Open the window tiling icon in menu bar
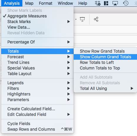Screen dimensions: 137x136 (106, 3)
